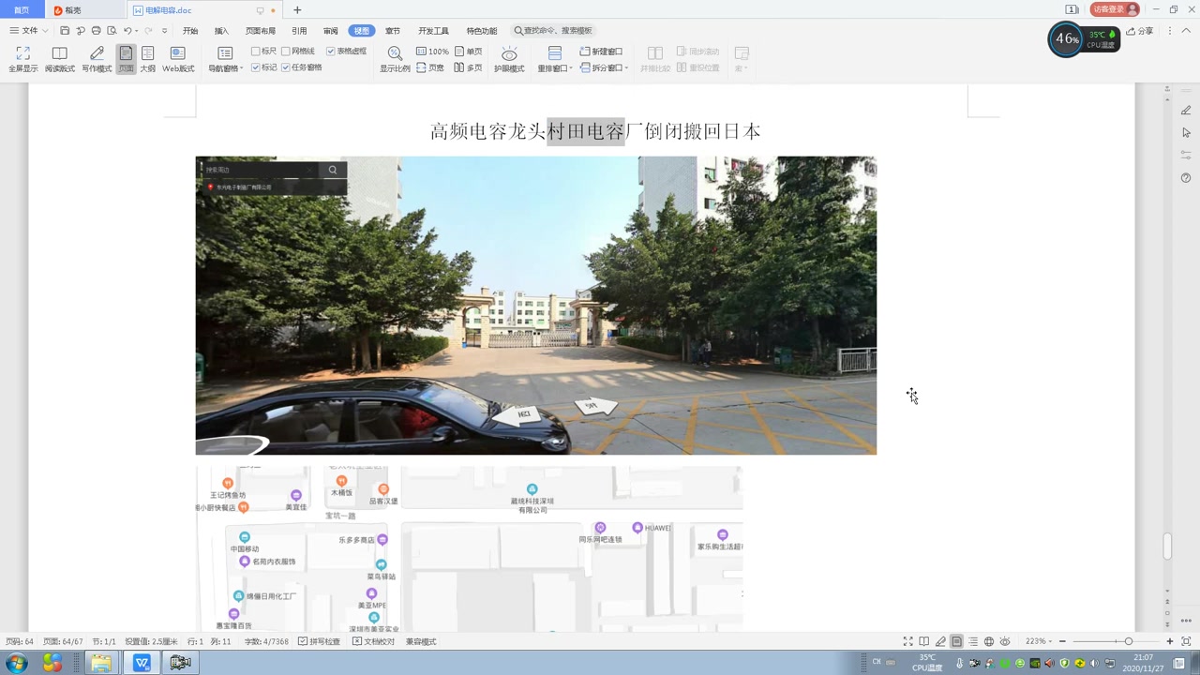Select page view (页面) in ribbon

click(x=126, y=59)
